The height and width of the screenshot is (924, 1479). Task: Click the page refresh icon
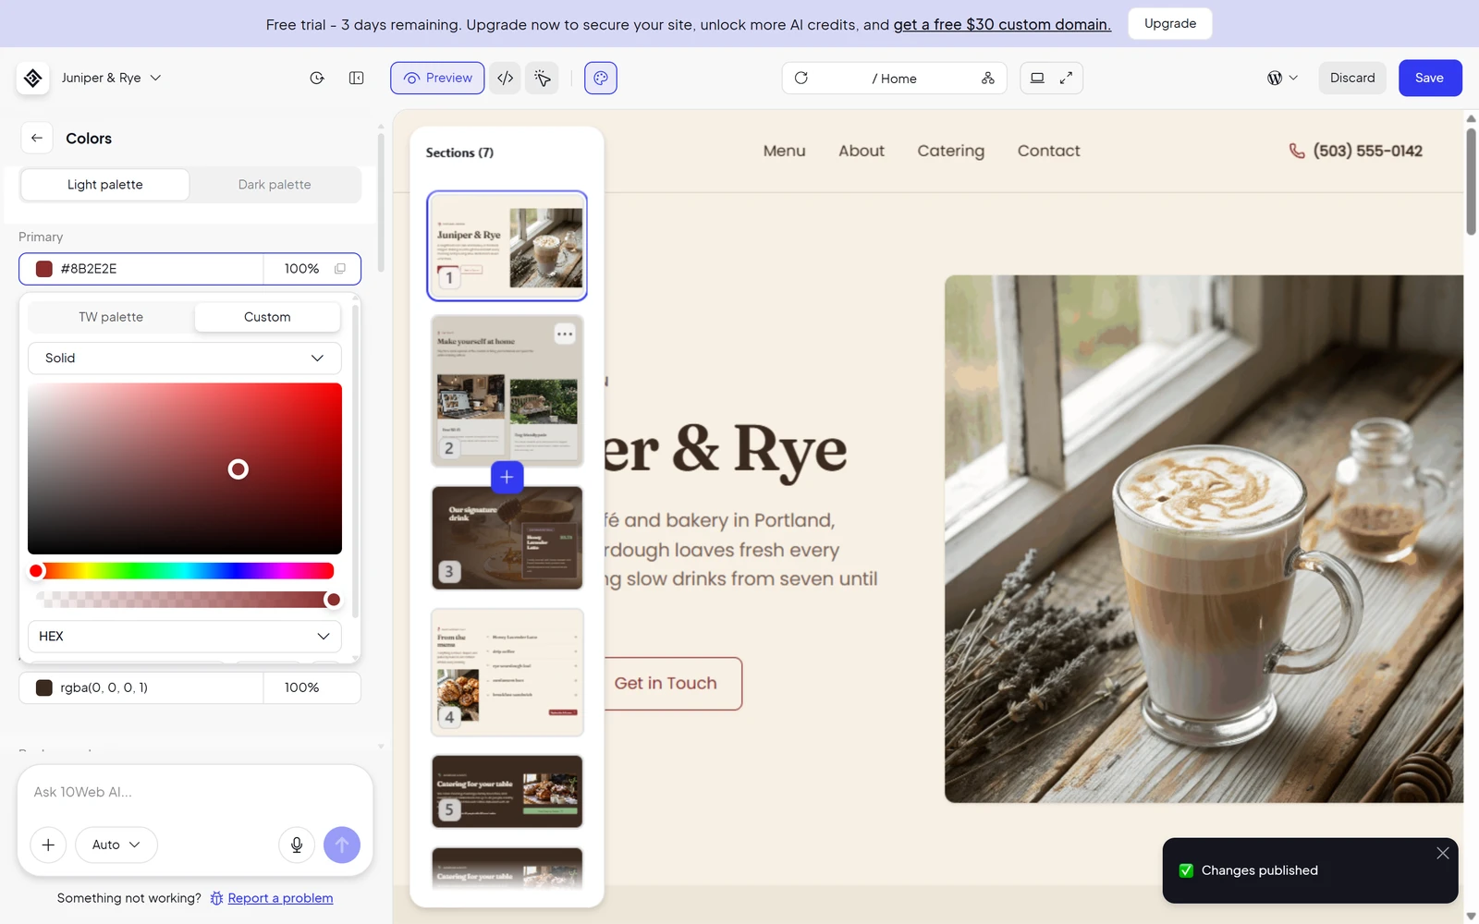[801, 79]
